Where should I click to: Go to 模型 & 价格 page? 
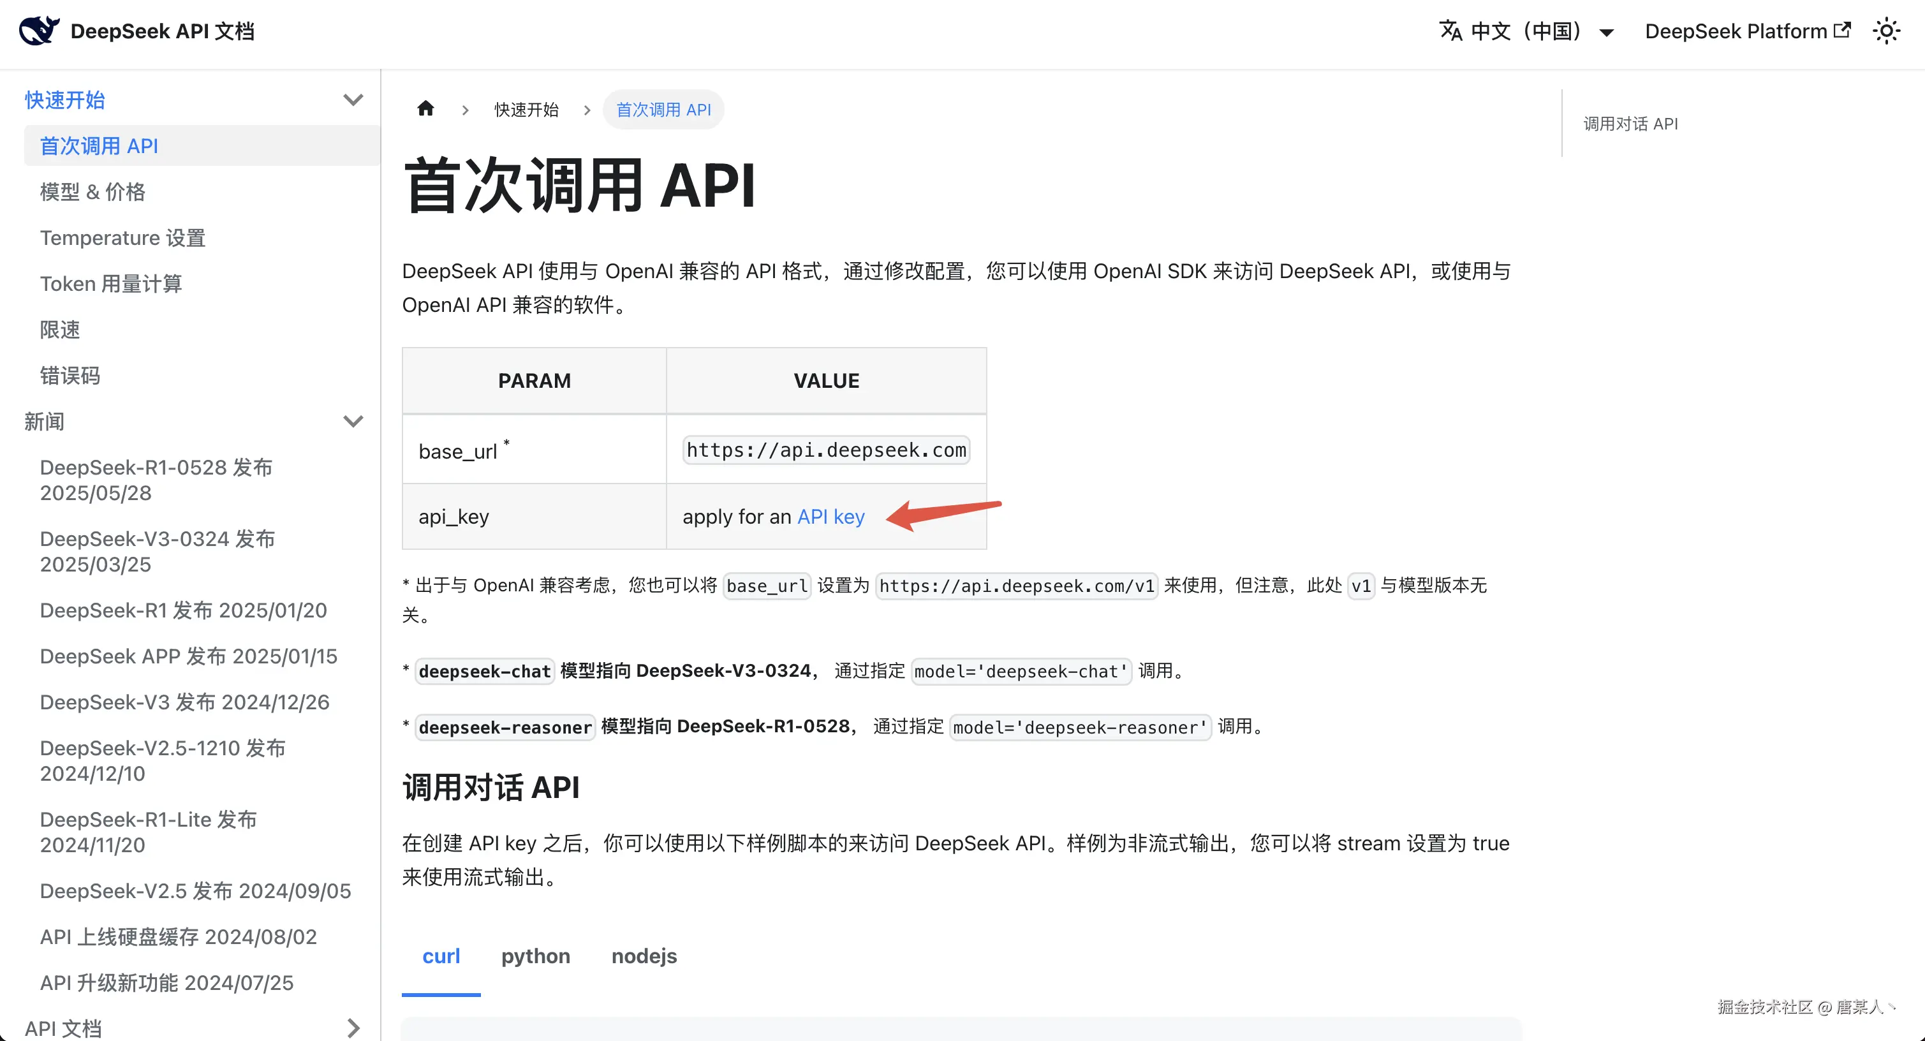[92, 192]
